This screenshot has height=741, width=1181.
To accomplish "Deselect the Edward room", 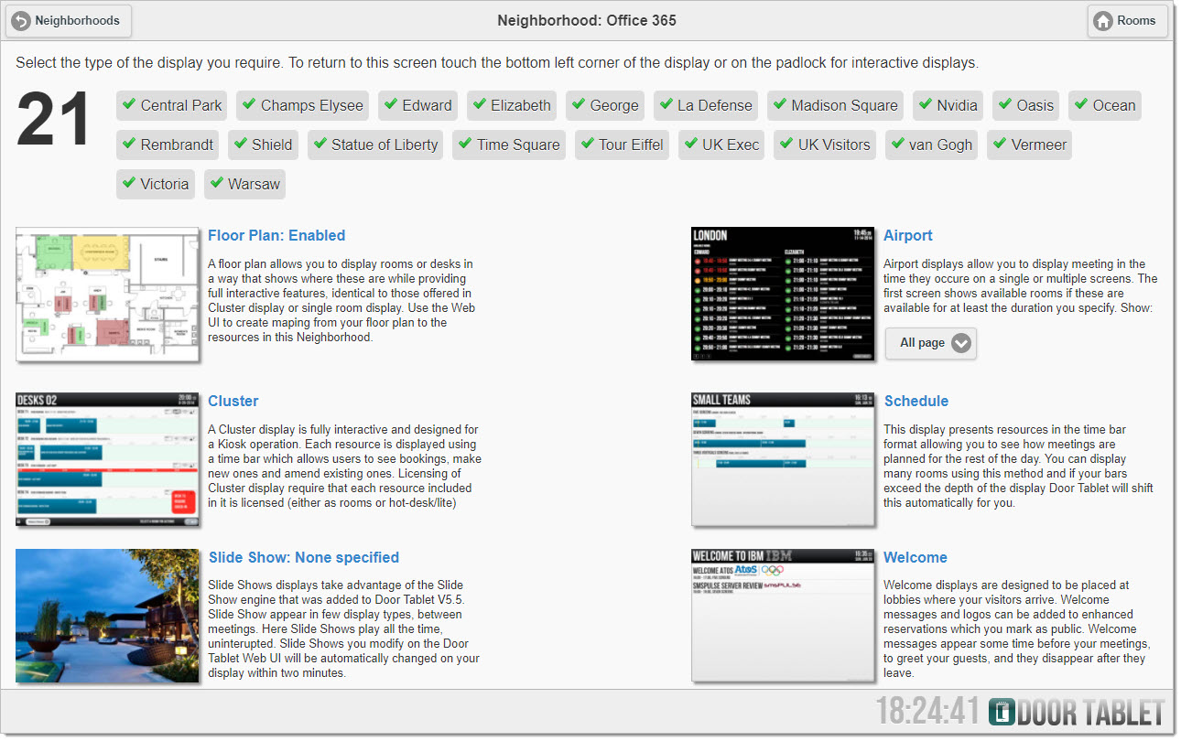I will pyautogui.click(x=417, y=105).
